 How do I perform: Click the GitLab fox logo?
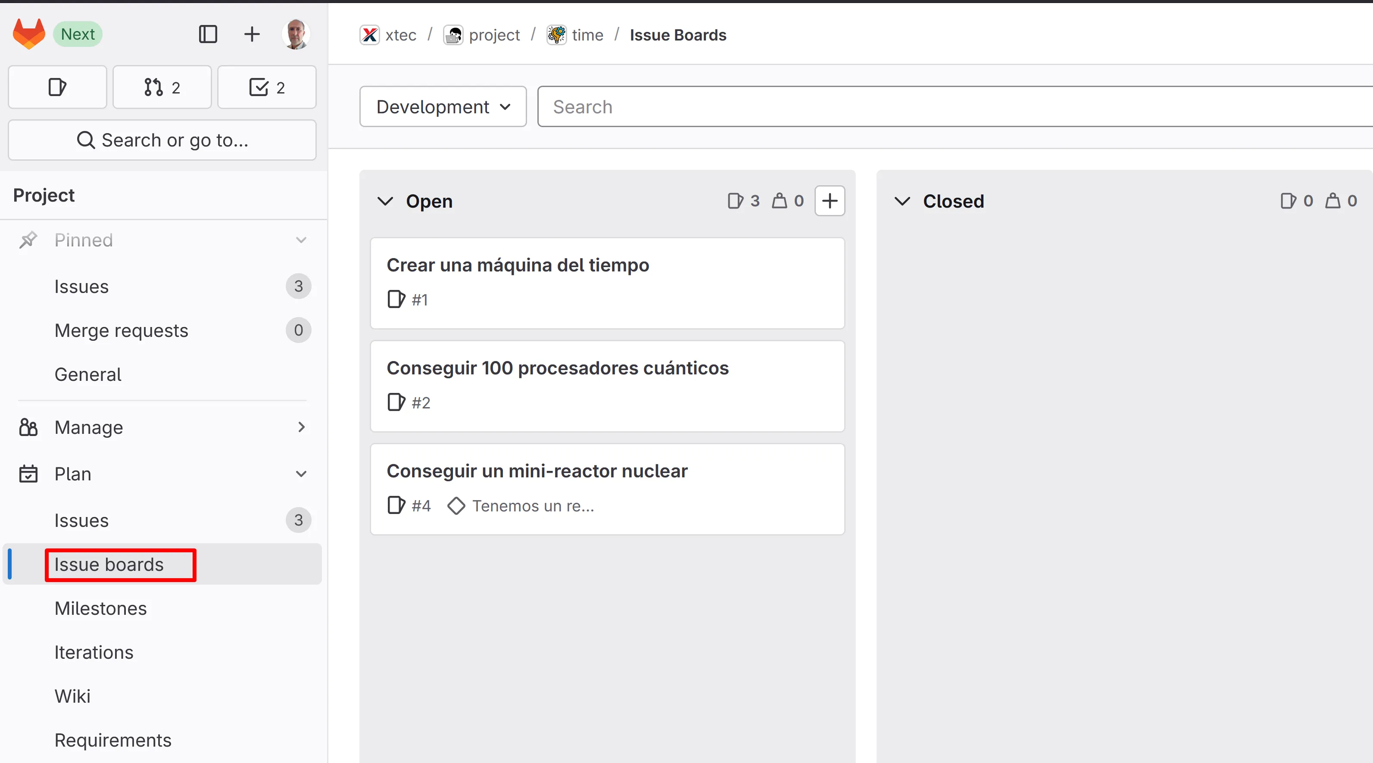pos(29,34)
